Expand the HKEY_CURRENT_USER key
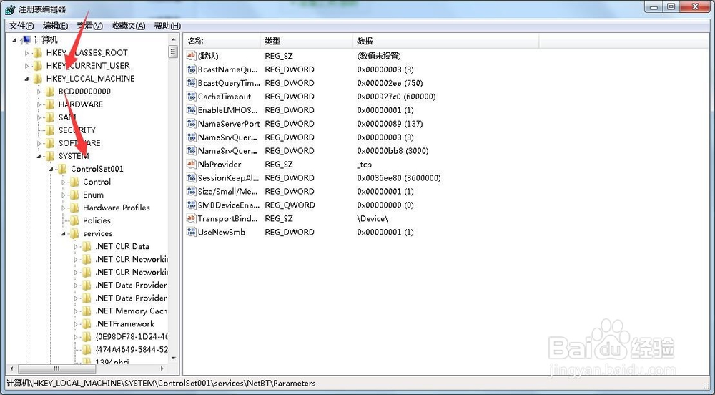 click(26, 66)
